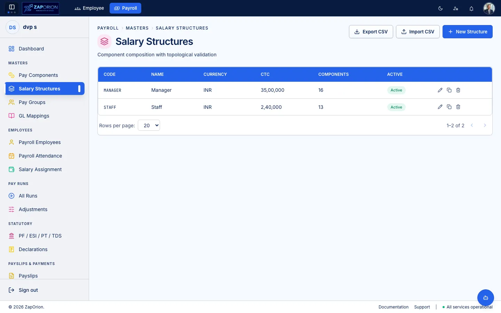Viewport: 501px width, 313px height.
Task: Edit the Manager structure pencil icon
Action: point(440,90)
